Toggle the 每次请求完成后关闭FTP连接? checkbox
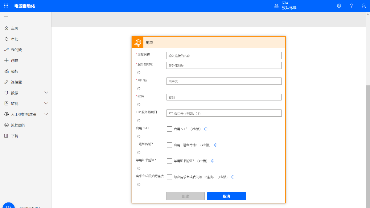Screen dimensions: 370x208 [169, 177]
